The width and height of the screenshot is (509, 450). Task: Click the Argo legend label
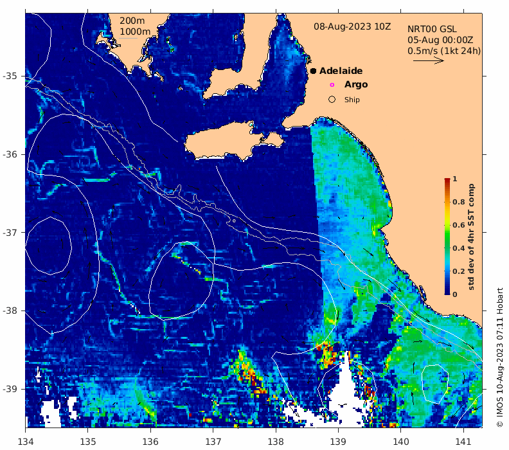[x=356, y=84]
